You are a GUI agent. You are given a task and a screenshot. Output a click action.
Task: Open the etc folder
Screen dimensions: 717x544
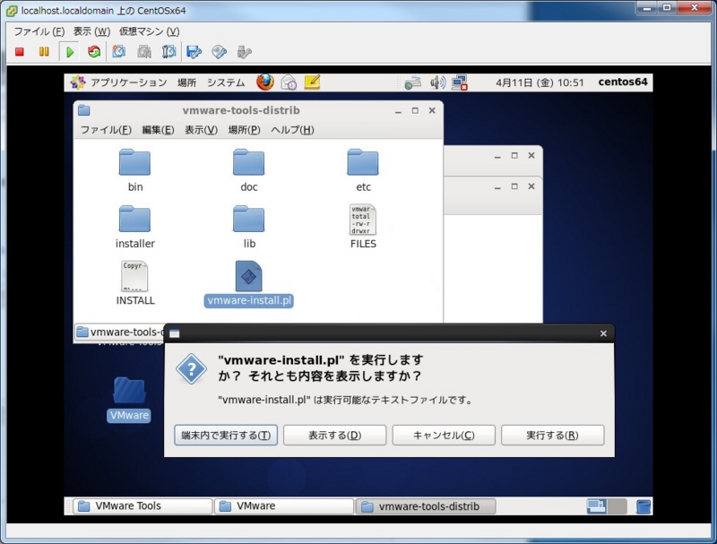363,170
